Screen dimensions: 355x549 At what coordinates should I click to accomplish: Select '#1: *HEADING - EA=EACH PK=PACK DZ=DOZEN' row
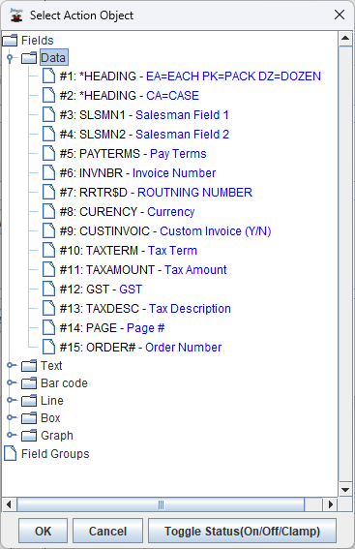191,76
